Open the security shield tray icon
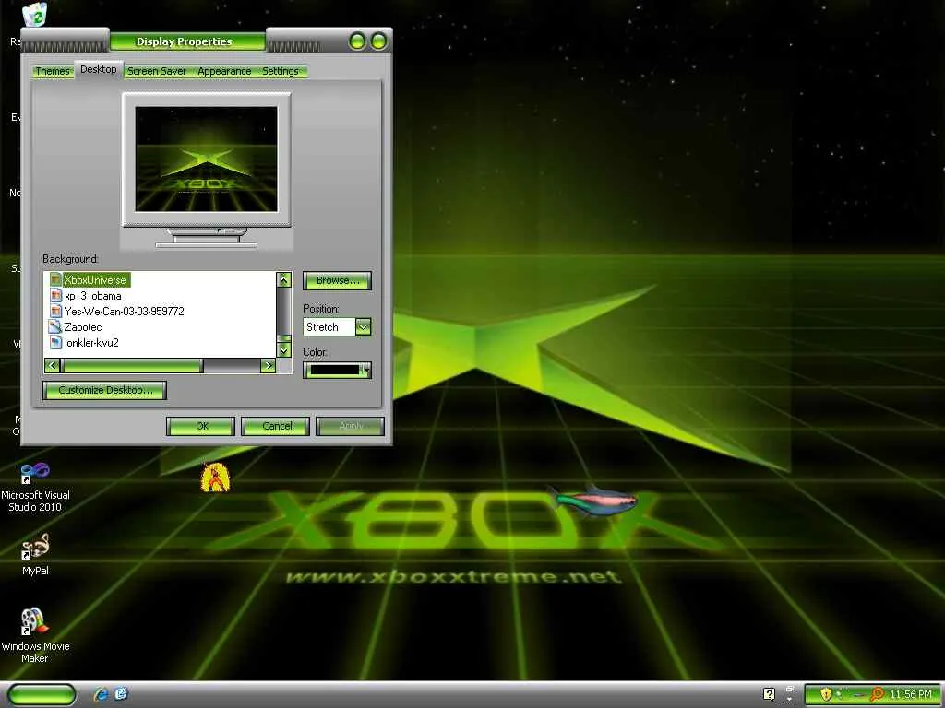This screenshot has width=945, height=708. tap(826, 694)
